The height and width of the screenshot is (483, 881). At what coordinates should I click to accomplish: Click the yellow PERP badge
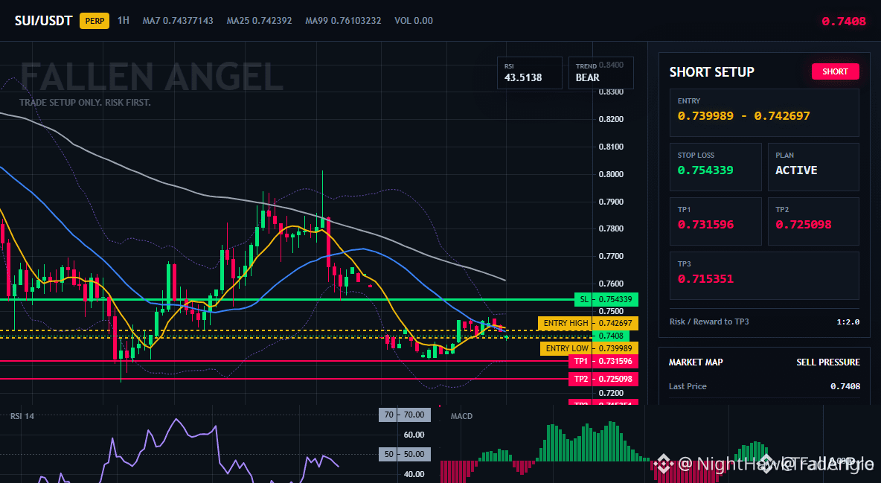tap(94, 21)
